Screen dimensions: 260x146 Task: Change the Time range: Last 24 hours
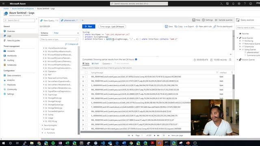click(x=112, y=26)
